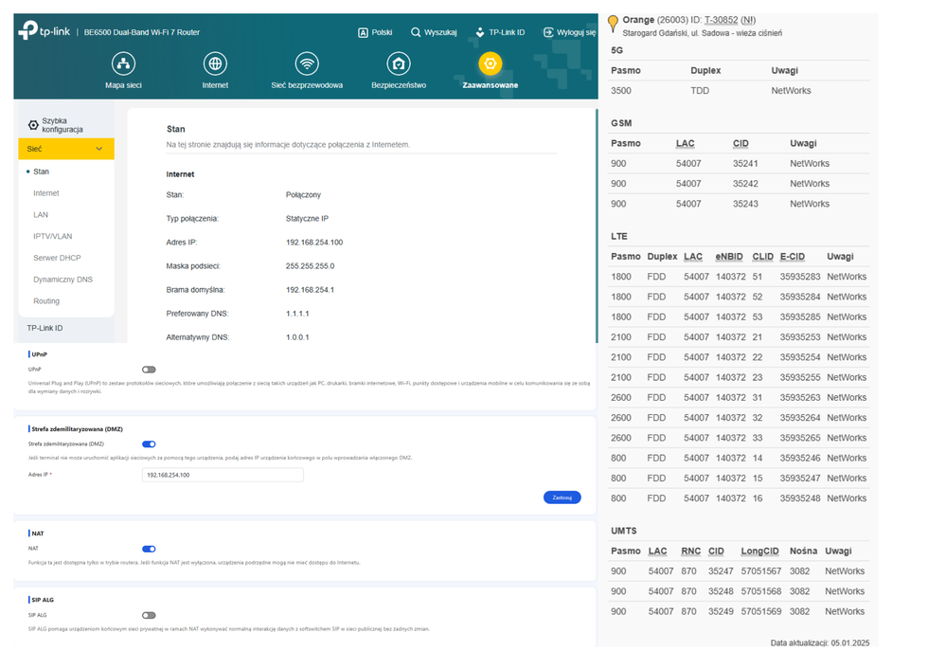Click the Wyszukaj search icon
Viewport: 946px width, 669px height.
(416, 32)
